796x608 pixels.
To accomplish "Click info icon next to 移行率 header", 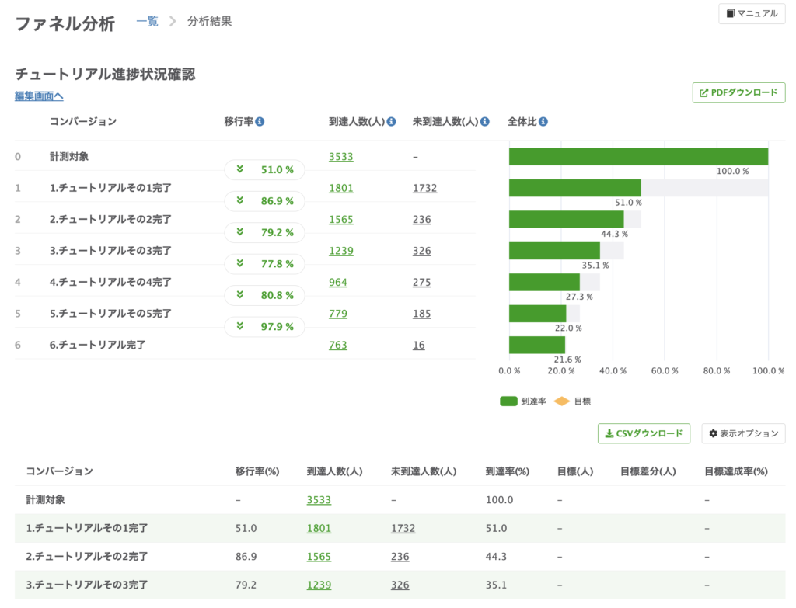I will coord(260,122).
